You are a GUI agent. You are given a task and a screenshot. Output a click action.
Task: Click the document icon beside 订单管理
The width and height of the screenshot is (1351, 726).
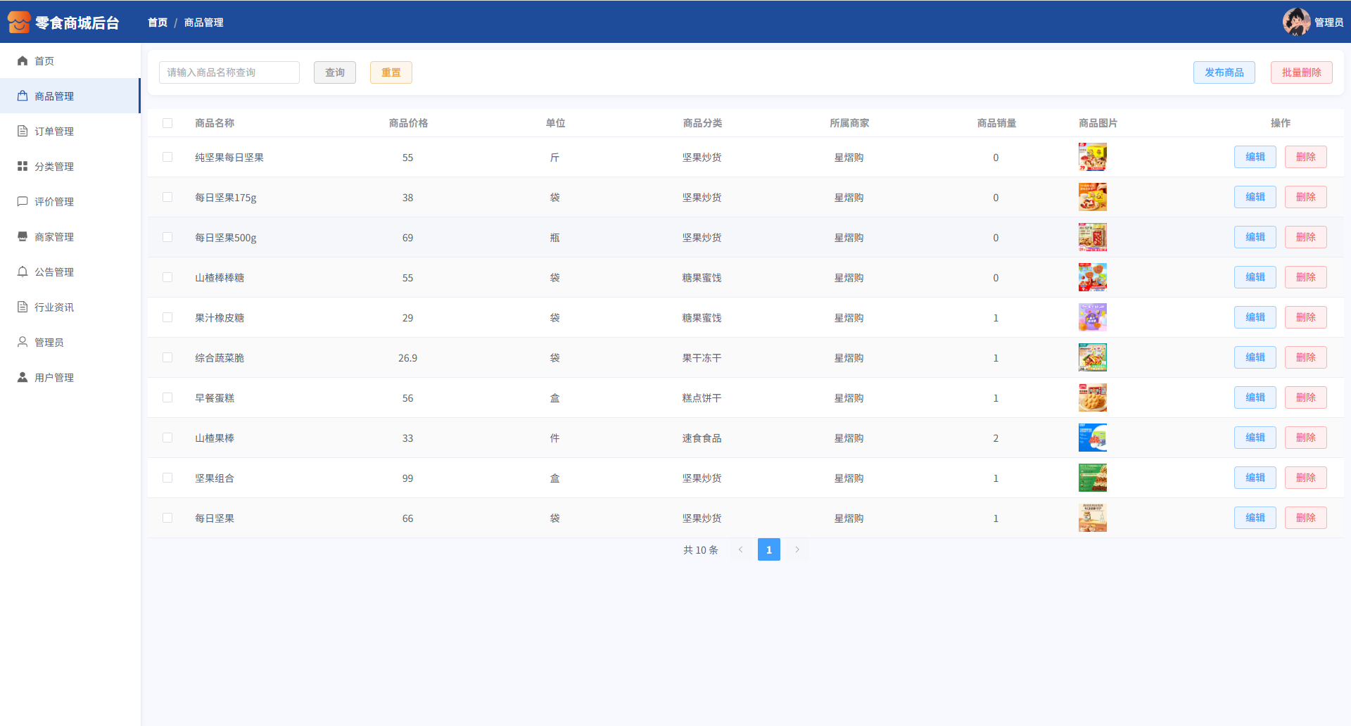click(23, 132)
